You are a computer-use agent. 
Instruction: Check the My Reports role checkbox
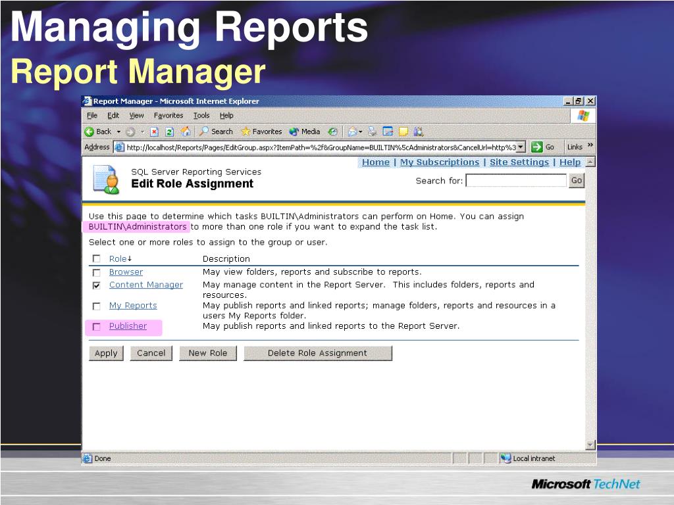coord(97,306)
